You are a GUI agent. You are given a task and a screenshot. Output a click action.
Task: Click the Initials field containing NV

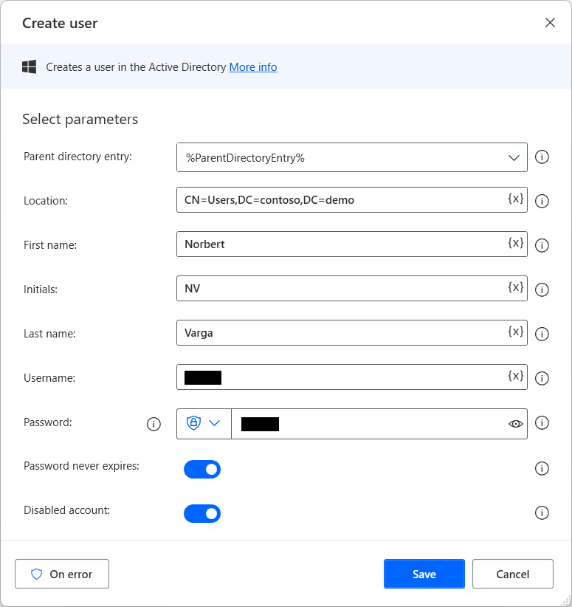(352, 289)
